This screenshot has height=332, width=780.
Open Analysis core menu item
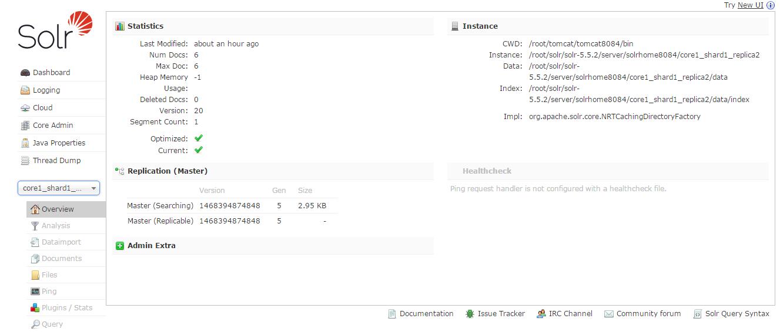[x=66, y=226]
